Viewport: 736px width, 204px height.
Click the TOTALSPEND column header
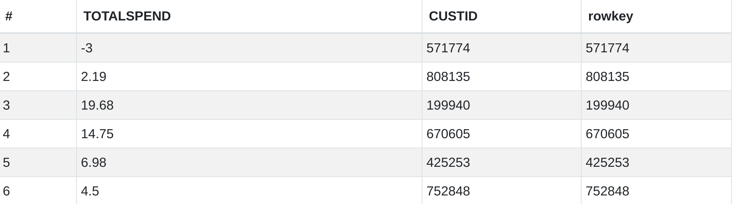coord(127,16)
